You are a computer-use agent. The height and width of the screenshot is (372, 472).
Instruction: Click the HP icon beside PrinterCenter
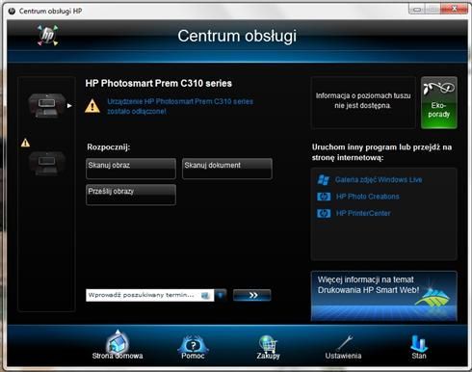click(x=324, y=213)
